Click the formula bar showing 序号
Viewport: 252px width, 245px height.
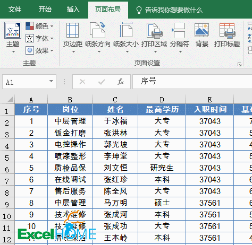point(192,81)
